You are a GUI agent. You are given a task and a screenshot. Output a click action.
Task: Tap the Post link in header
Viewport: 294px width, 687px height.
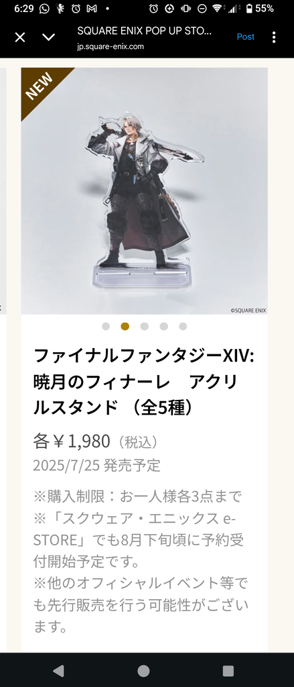pos(245,37)
